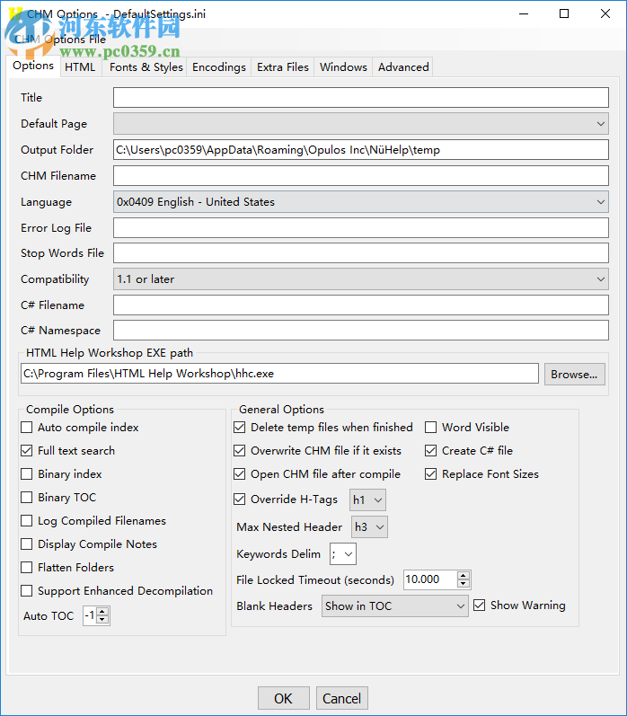Expand the Compatibility dropdown
627x716 pixels.
click(x=361, y=279)
